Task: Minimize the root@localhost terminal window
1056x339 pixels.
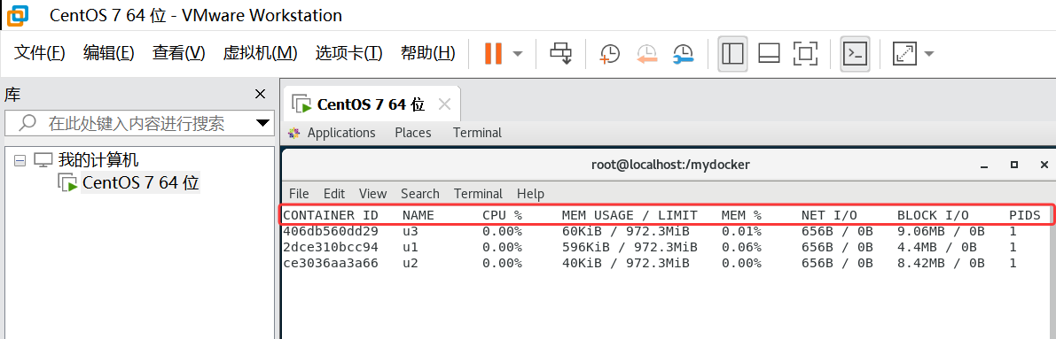Action: [x=984, y=165]
